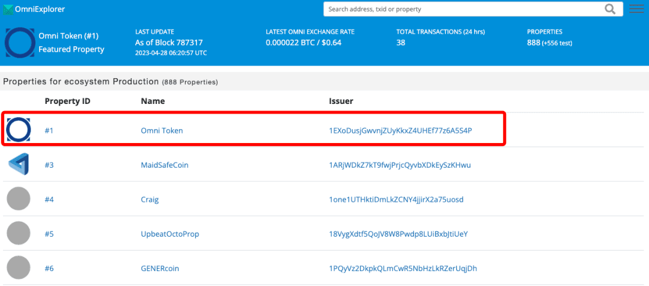Screen dimensions: 649x286
Task: Open the GENERcoin property link
Action: click(160, 268)
